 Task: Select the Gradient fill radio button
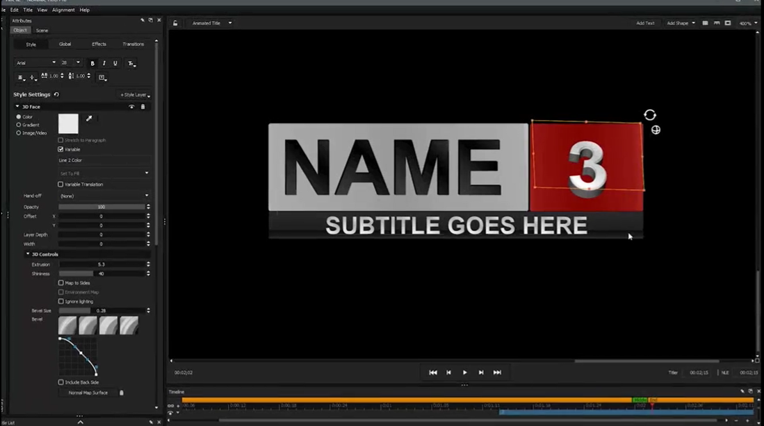pos(19,125)
